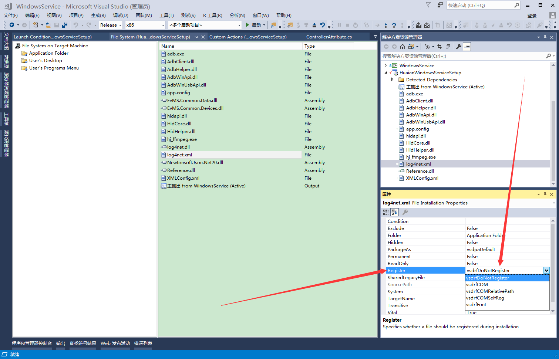Screen dimensions: 559x359
Task: Switch to the ControllerAttribute.cs tab
Action: point(329,37)
